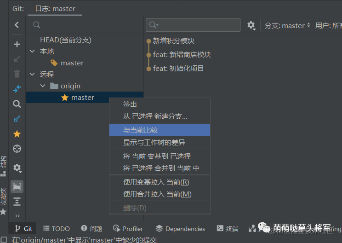The height and width of the screenshot is (243, 342).
Task: Click the blue fetch arrow icon
Action: pos(17,119)
